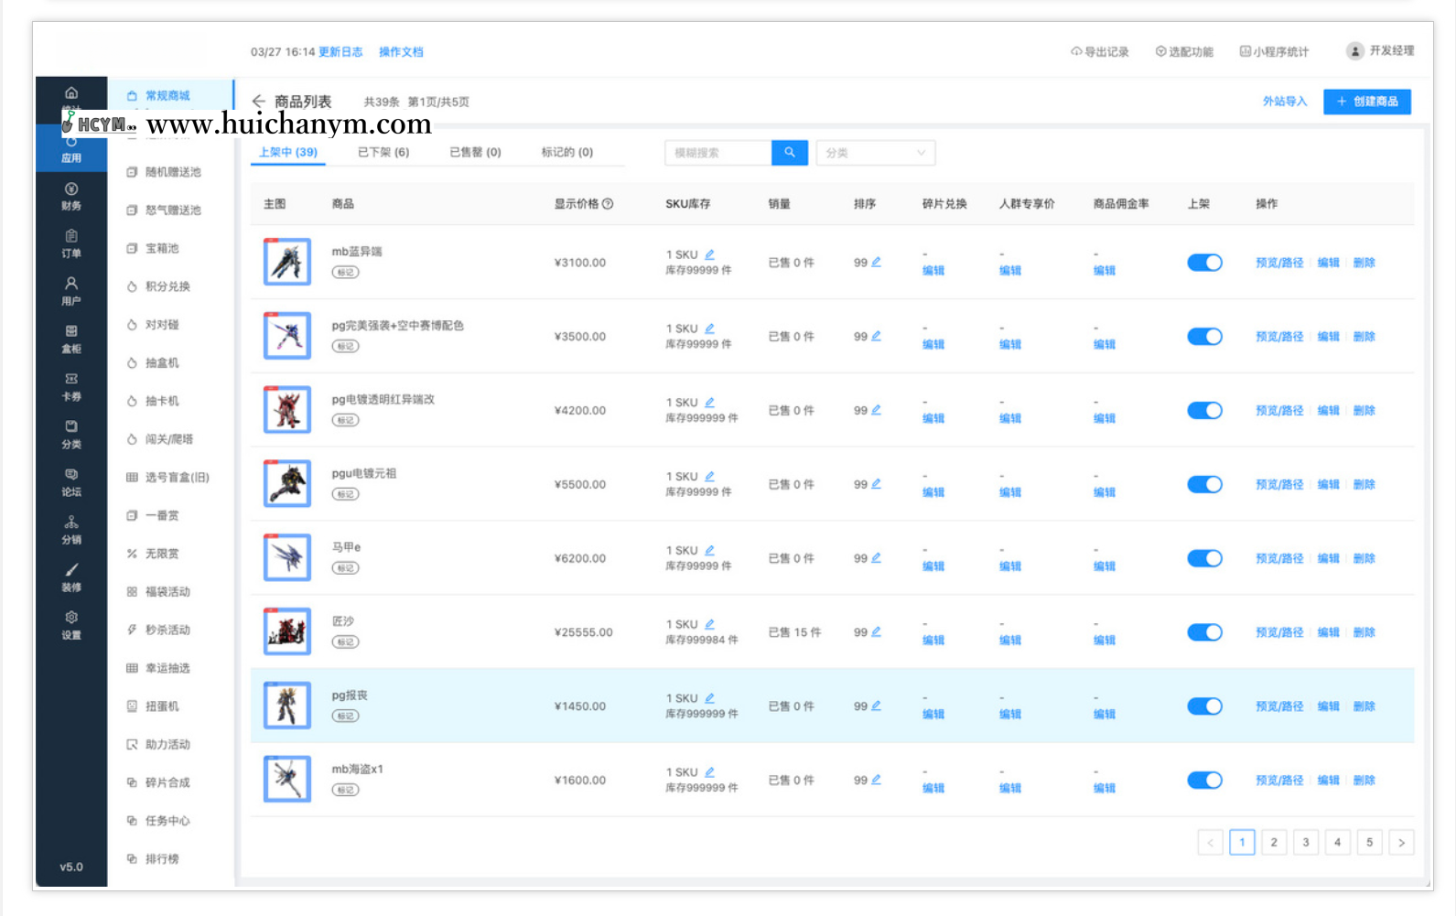Screen dimensions: 1456x916
Task: Open the 开发经理 user account menu
Action: click(x=1380, y=51)
